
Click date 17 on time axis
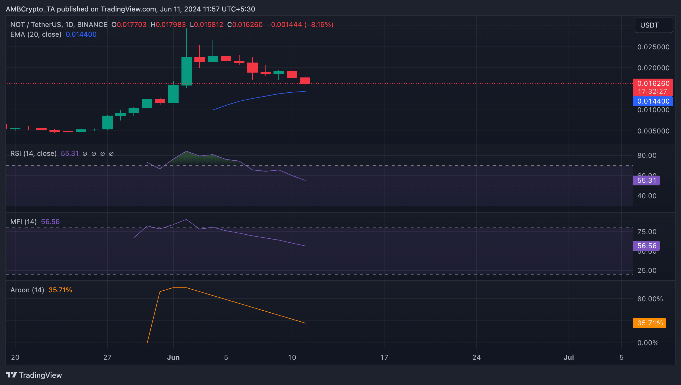click(x=384, y=357)
